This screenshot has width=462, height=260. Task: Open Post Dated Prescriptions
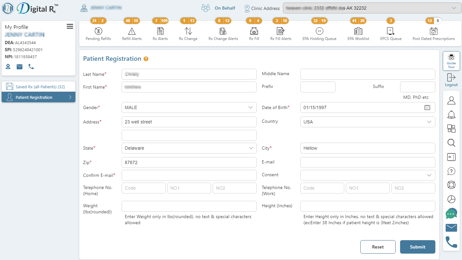(x=433, y=31)
